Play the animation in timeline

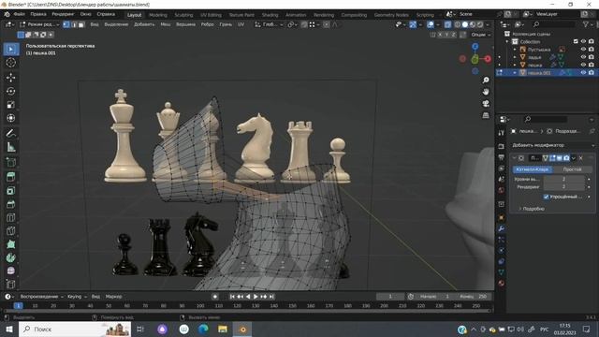pos(256,297)
